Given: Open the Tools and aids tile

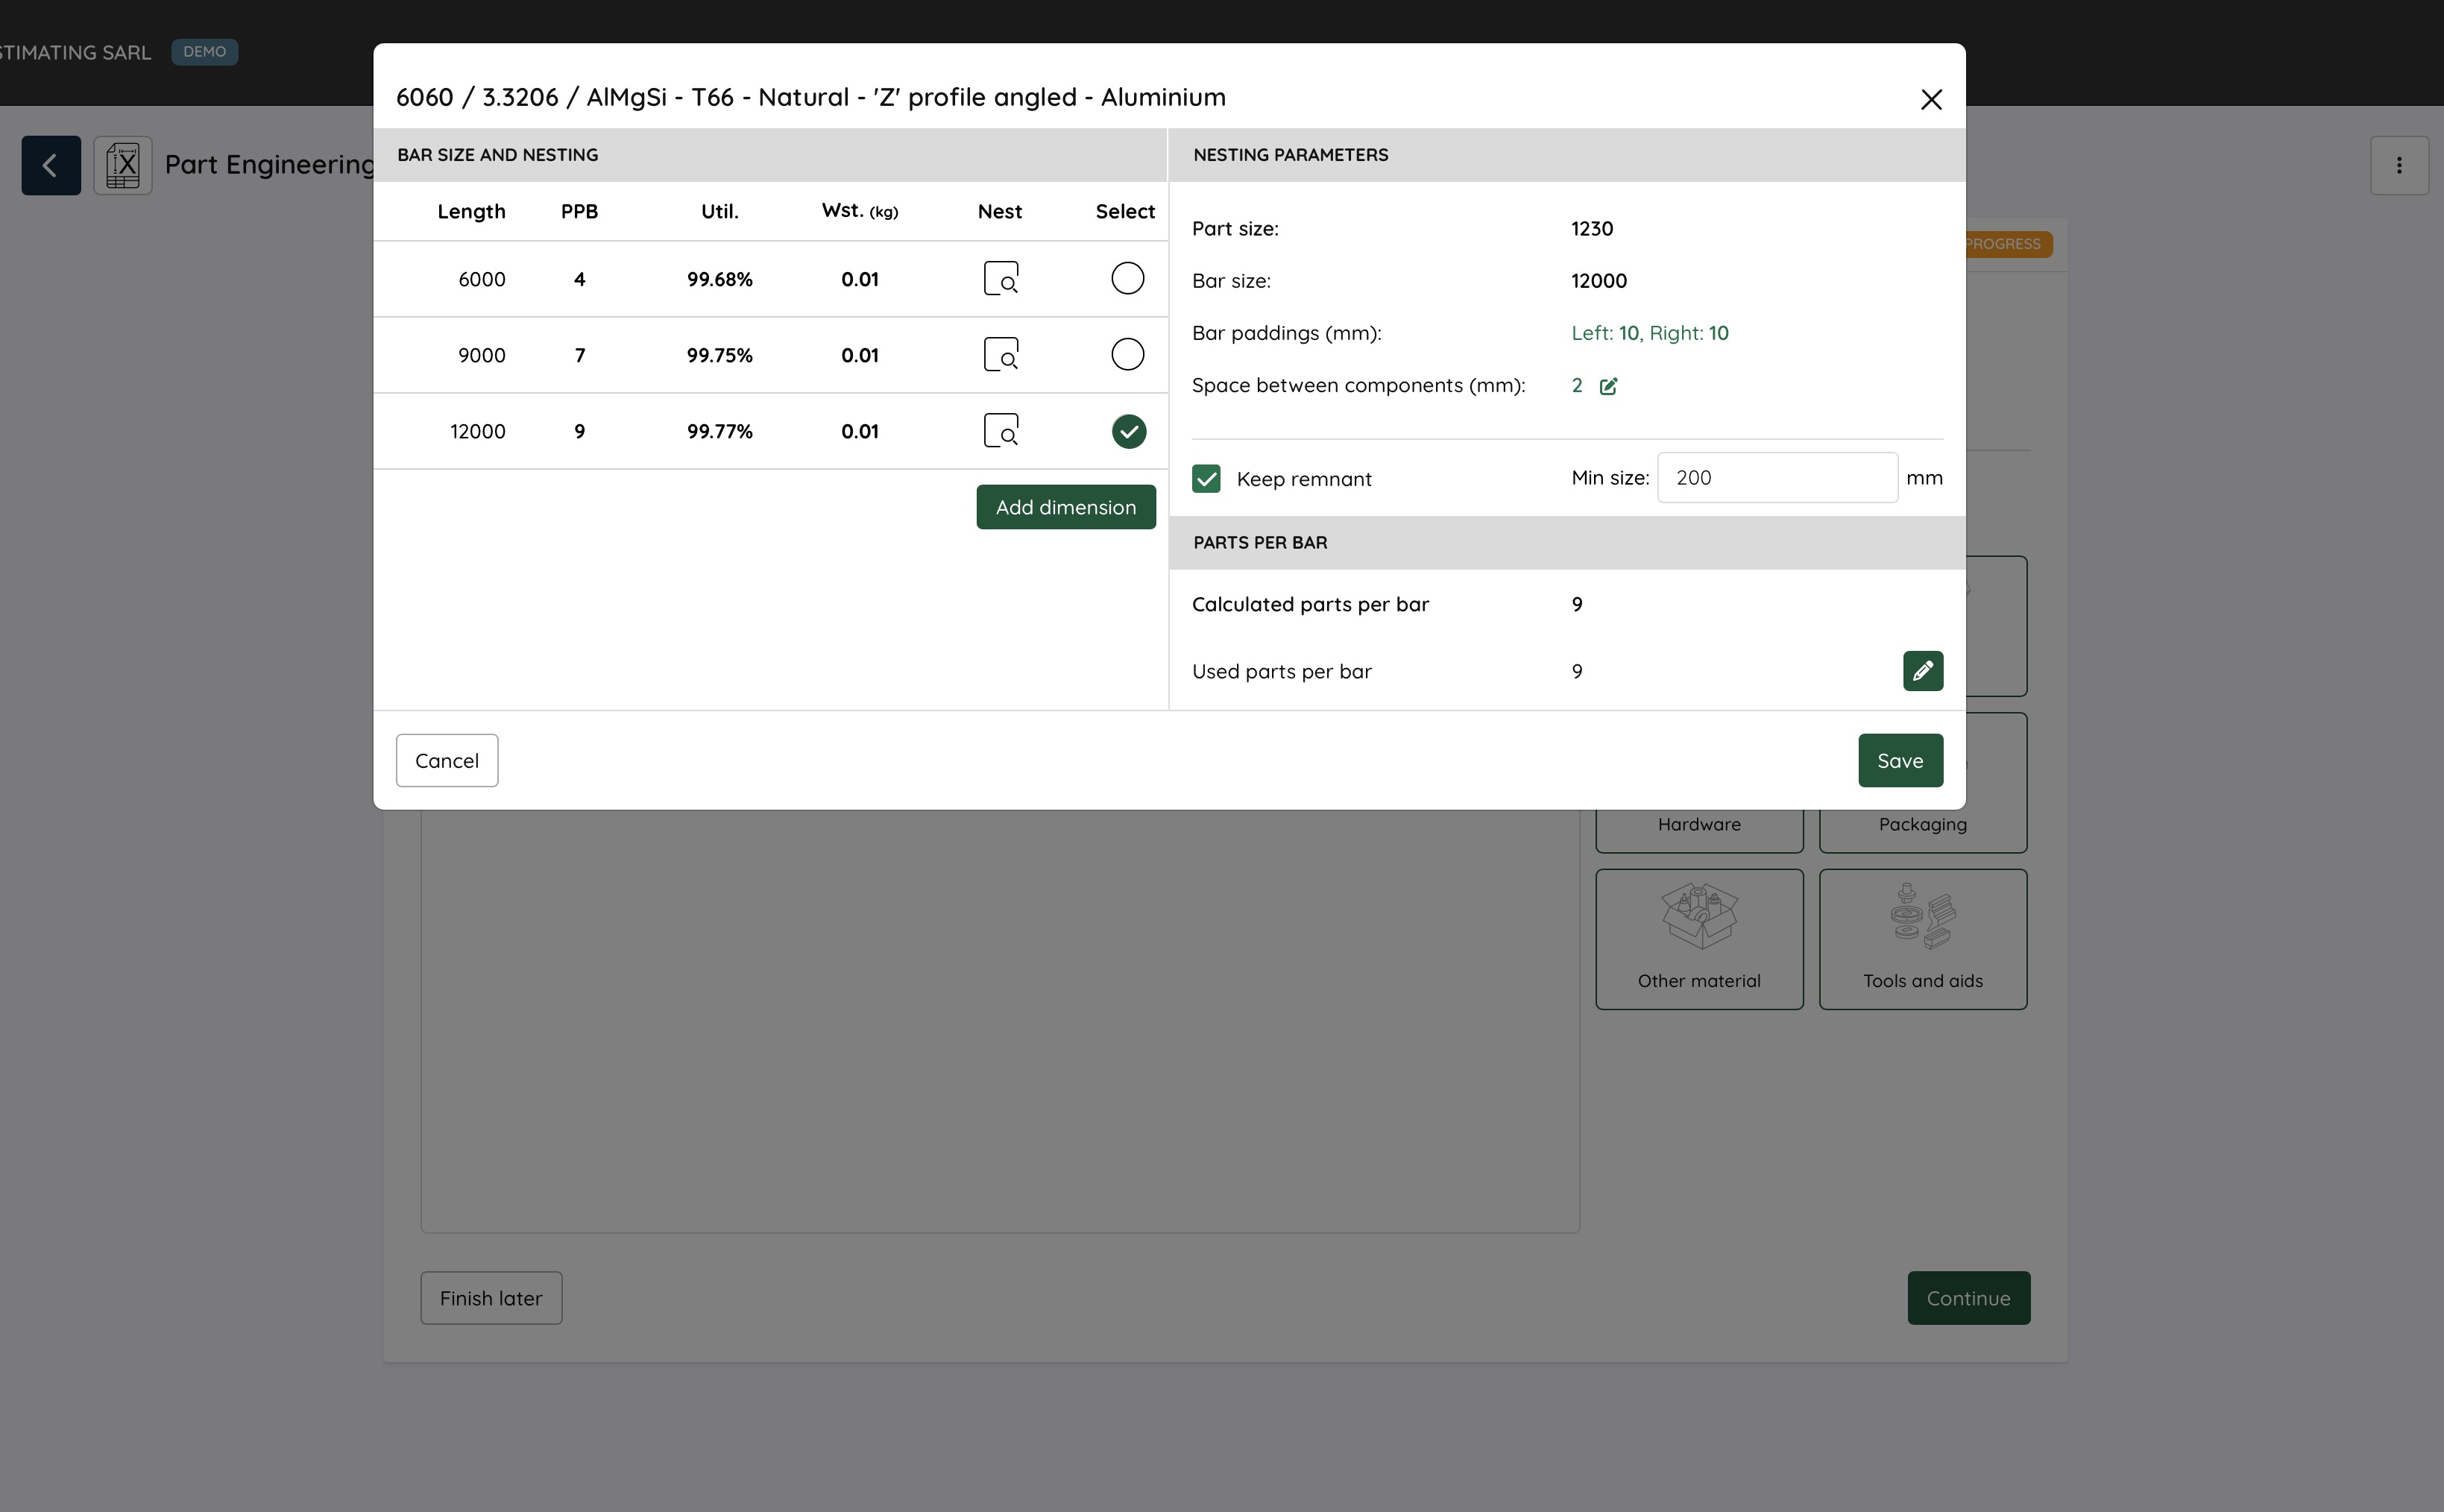Looking at the screenshot, I should (1922, 939).
